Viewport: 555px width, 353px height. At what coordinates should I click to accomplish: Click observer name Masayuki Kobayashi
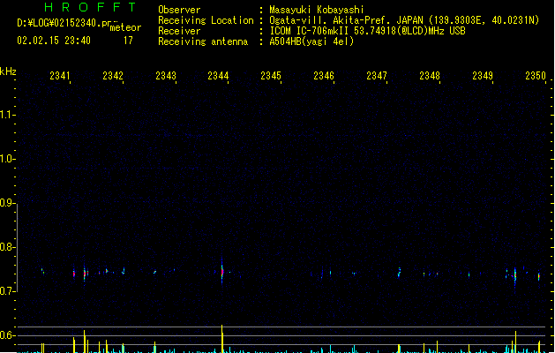pyautogui.click(x=317, y=10)
